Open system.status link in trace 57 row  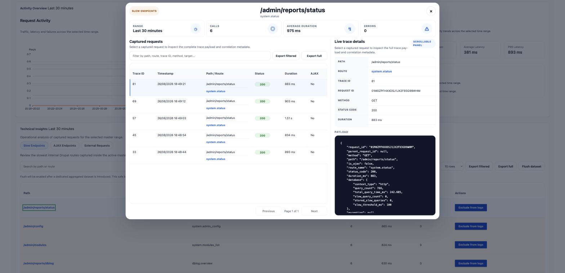click(x=215, y=125)
